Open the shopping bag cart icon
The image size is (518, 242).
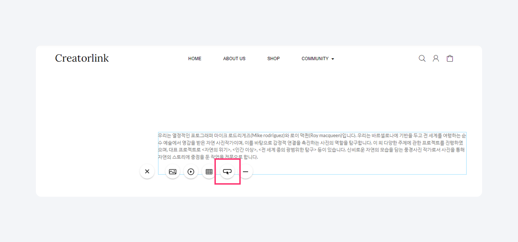[450, 58]
